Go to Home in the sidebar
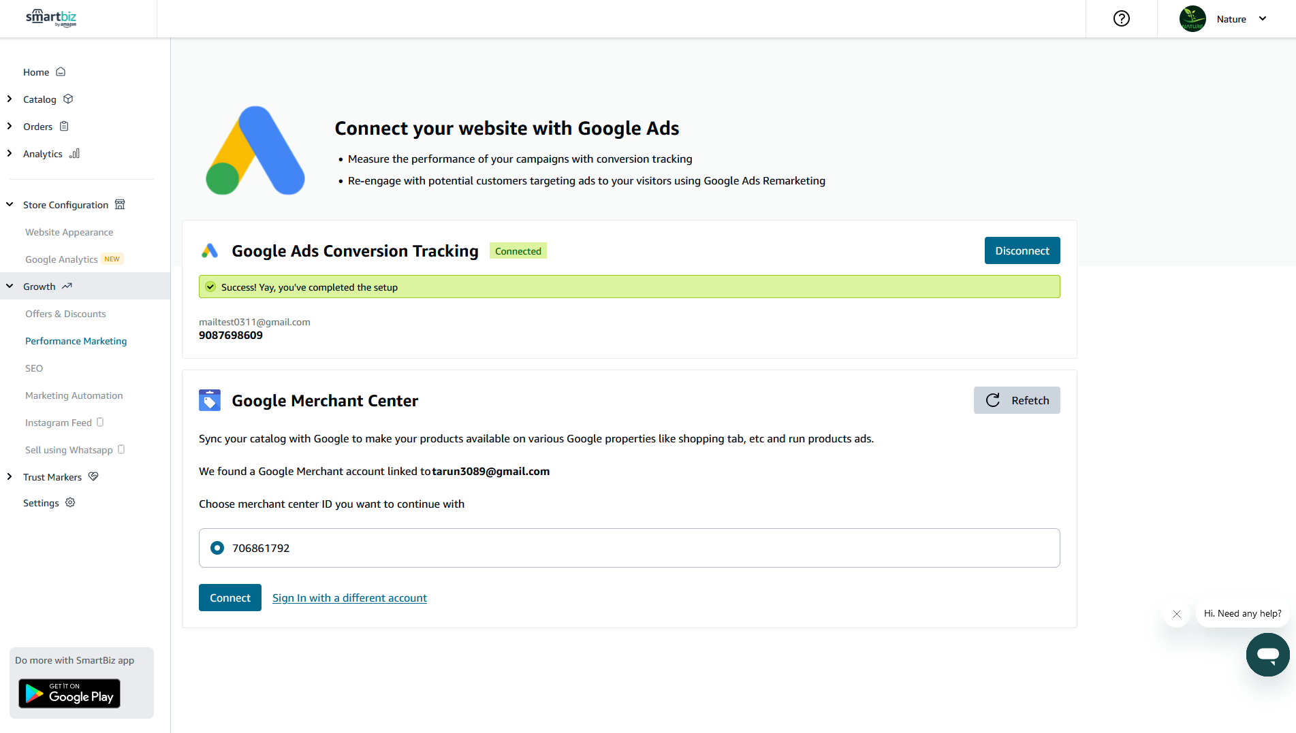 [x=36, y=72]
